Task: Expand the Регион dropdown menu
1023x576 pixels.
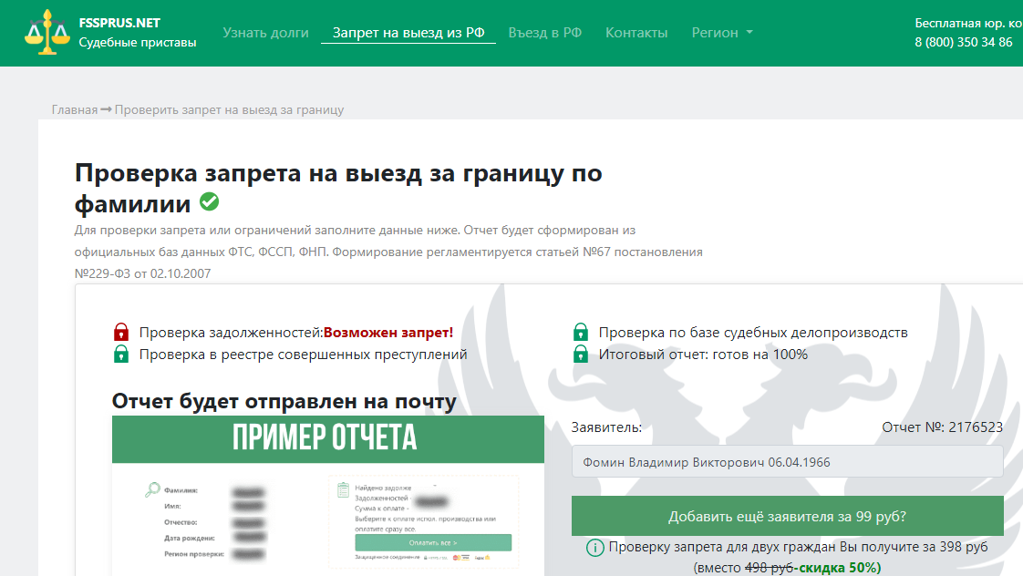Action: pos(720,32)
